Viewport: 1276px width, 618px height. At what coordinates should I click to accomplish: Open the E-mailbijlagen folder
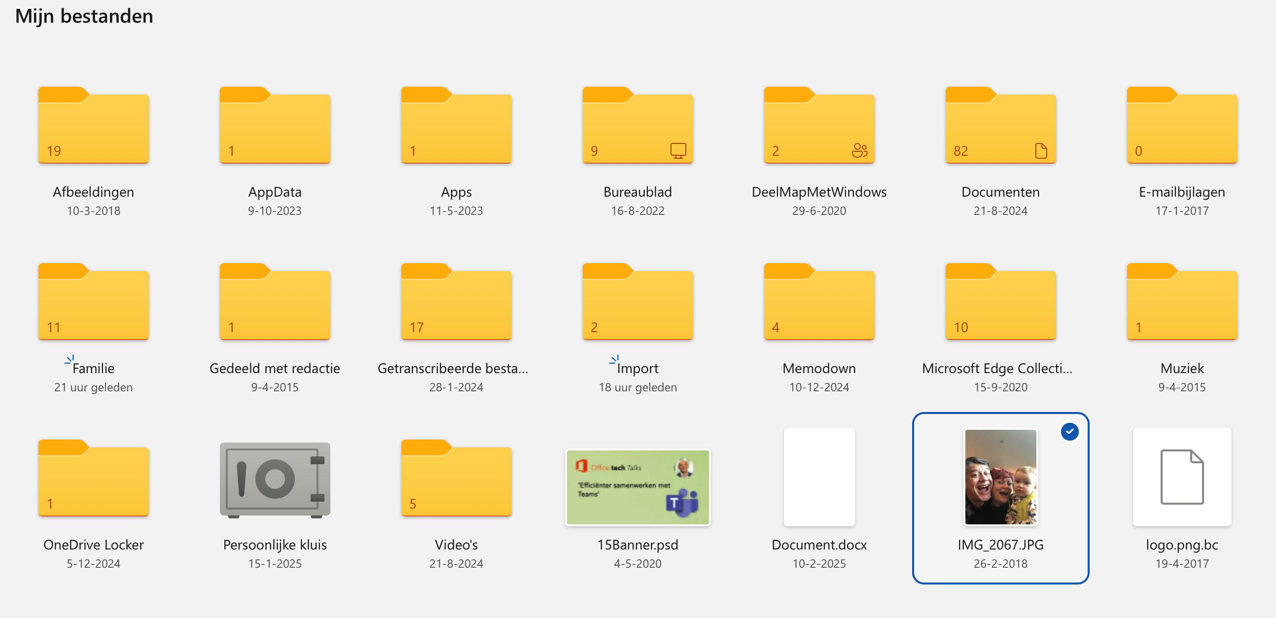click(x=1181, y=126)
